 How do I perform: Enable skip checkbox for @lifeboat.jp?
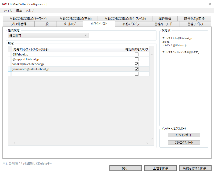(x=137, y=54)
